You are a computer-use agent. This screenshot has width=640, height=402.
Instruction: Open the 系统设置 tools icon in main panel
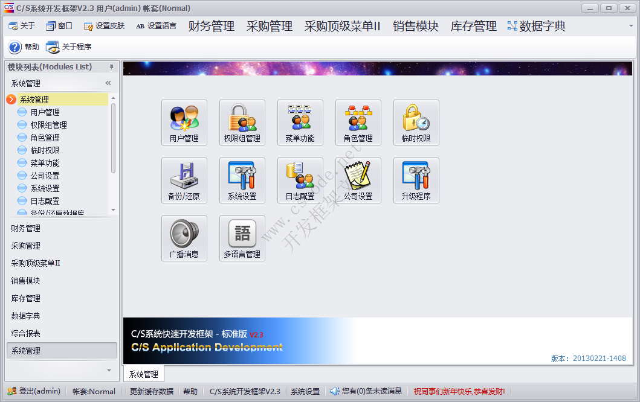[x=242, y=180]
